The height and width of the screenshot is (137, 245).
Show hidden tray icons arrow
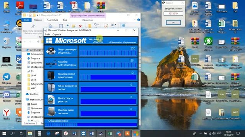point(201,134)
